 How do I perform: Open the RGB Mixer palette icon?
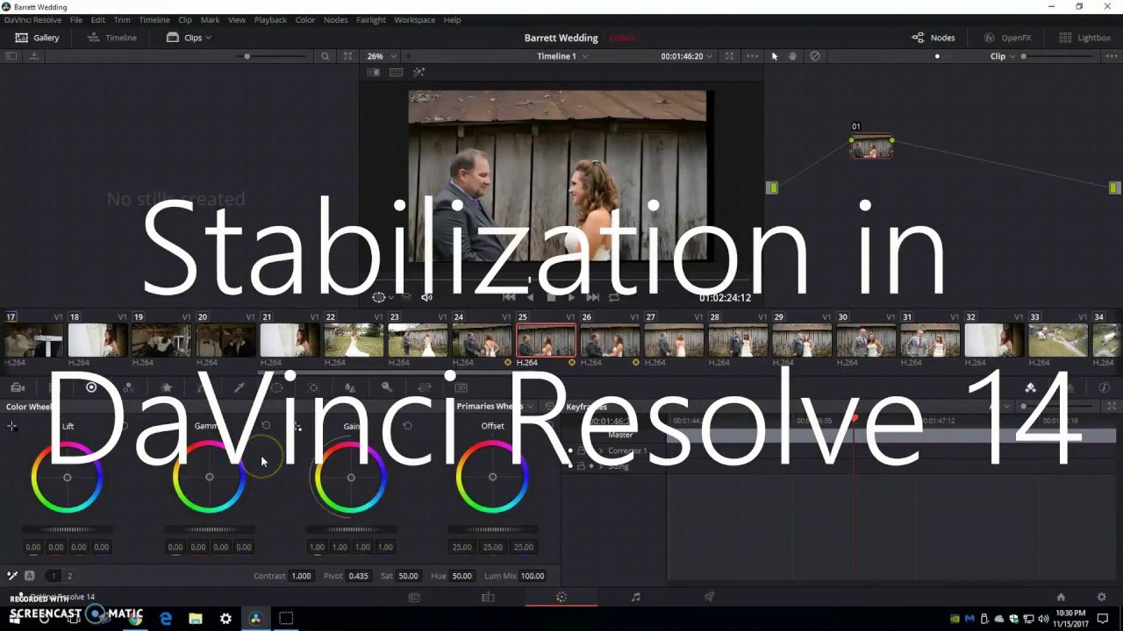[128, 387]
